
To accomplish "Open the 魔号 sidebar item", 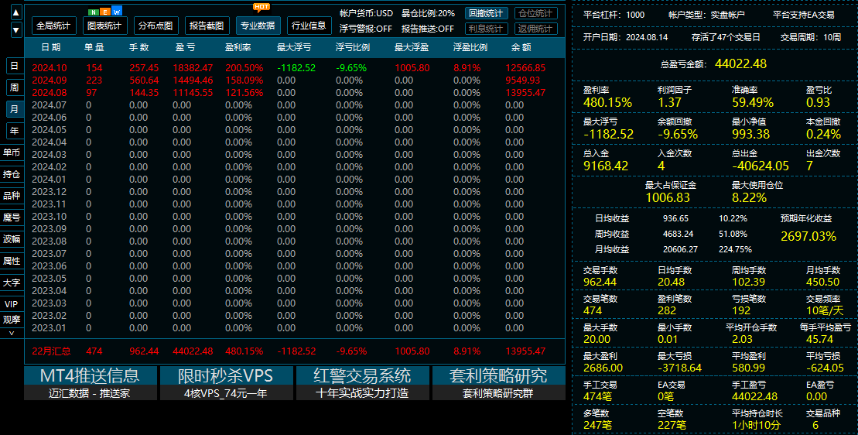I will pos(12,217).
